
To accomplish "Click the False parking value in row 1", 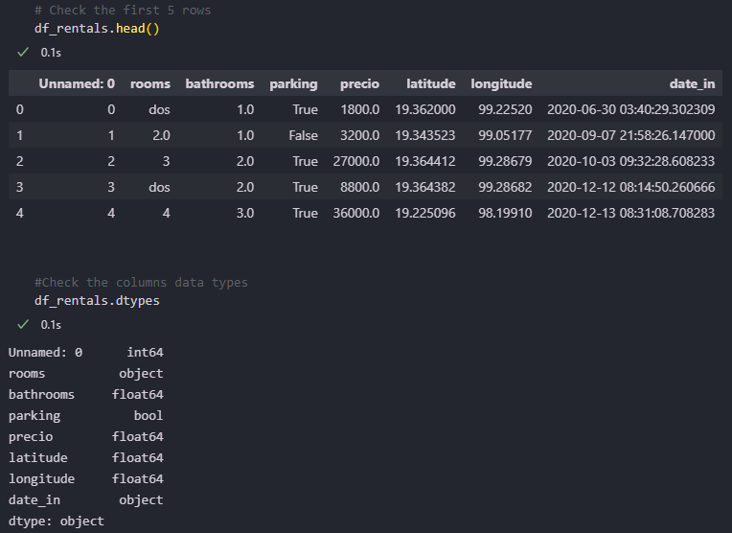I will pos(303,136).
